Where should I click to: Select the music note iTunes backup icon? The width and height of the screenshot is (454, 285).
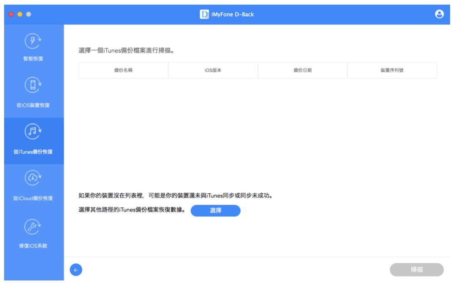point(33,132)
